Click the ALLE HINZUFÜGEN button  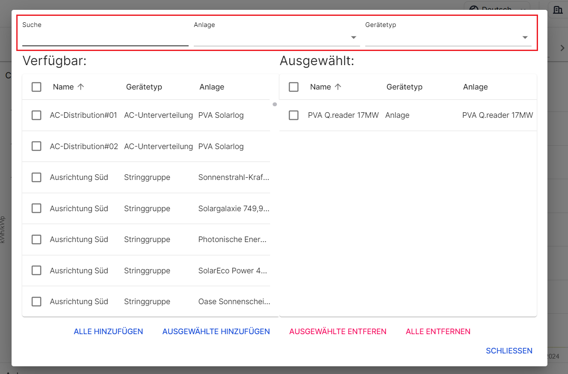108,332
